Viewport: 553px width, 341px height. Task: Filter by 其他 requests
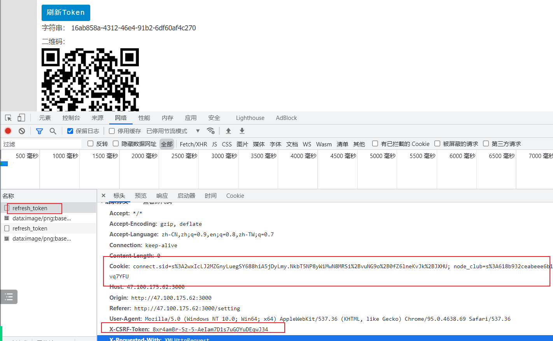point(359,144)
